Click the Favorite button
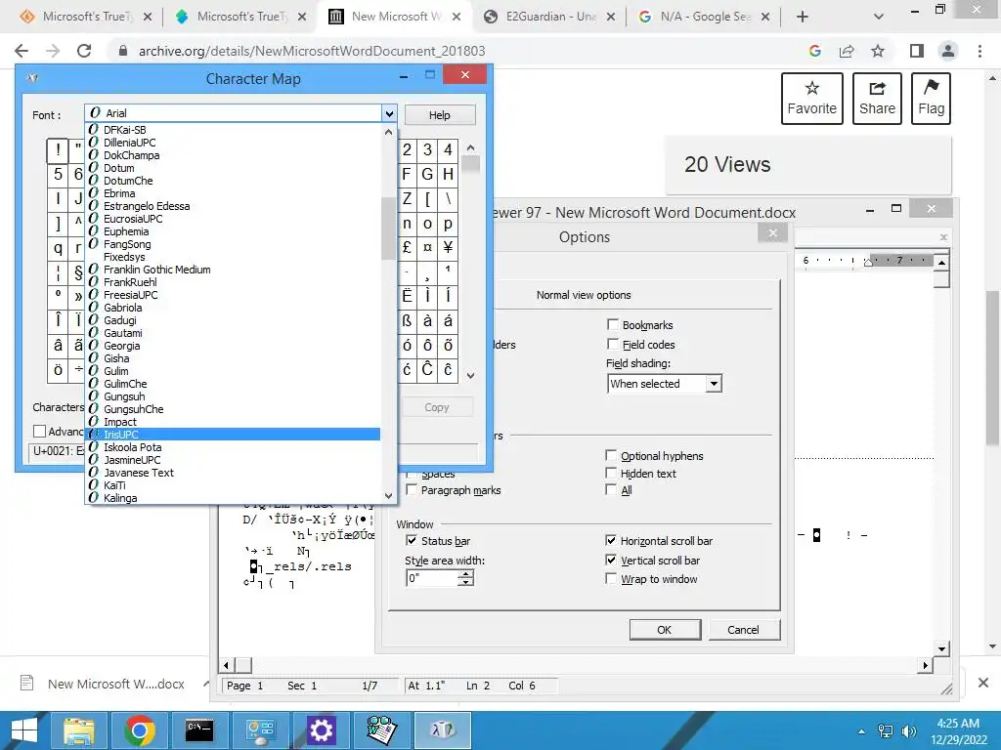Image resolution: width=1001 pixels, height=750 pixels. coord(812,99)
